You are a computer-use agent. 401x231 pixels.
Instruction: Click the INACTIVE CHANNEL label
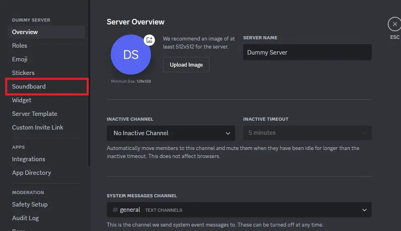pos(130,119)
